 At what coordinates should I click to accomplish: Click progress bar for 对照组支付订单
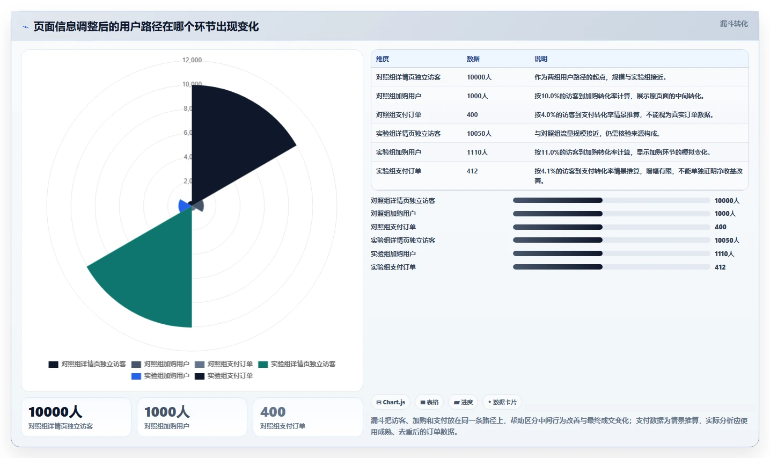(x=612, y=227)
